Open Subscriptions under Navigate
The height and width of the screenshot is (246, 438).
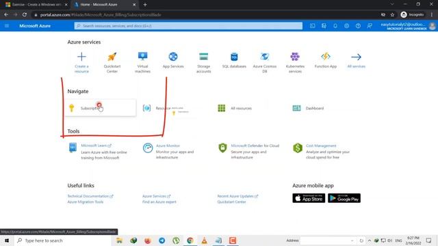coord(101,108)
